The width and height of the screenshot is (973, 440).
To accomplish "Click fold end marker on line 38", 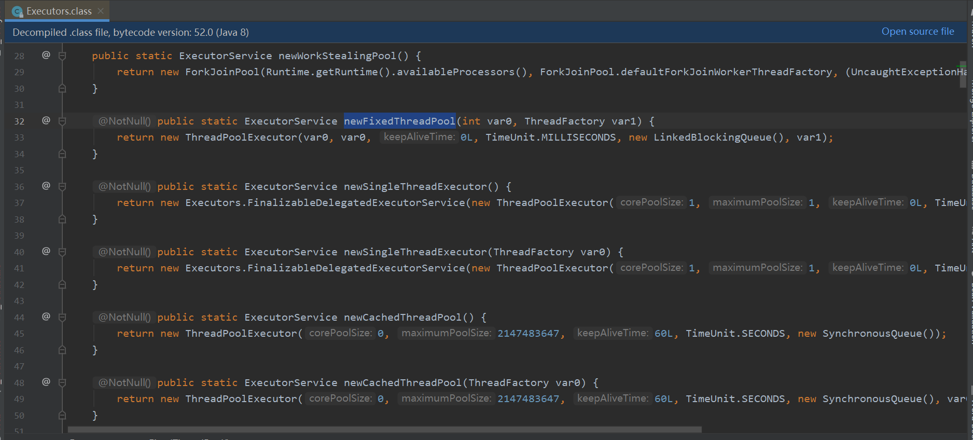I will pos(62,219).
